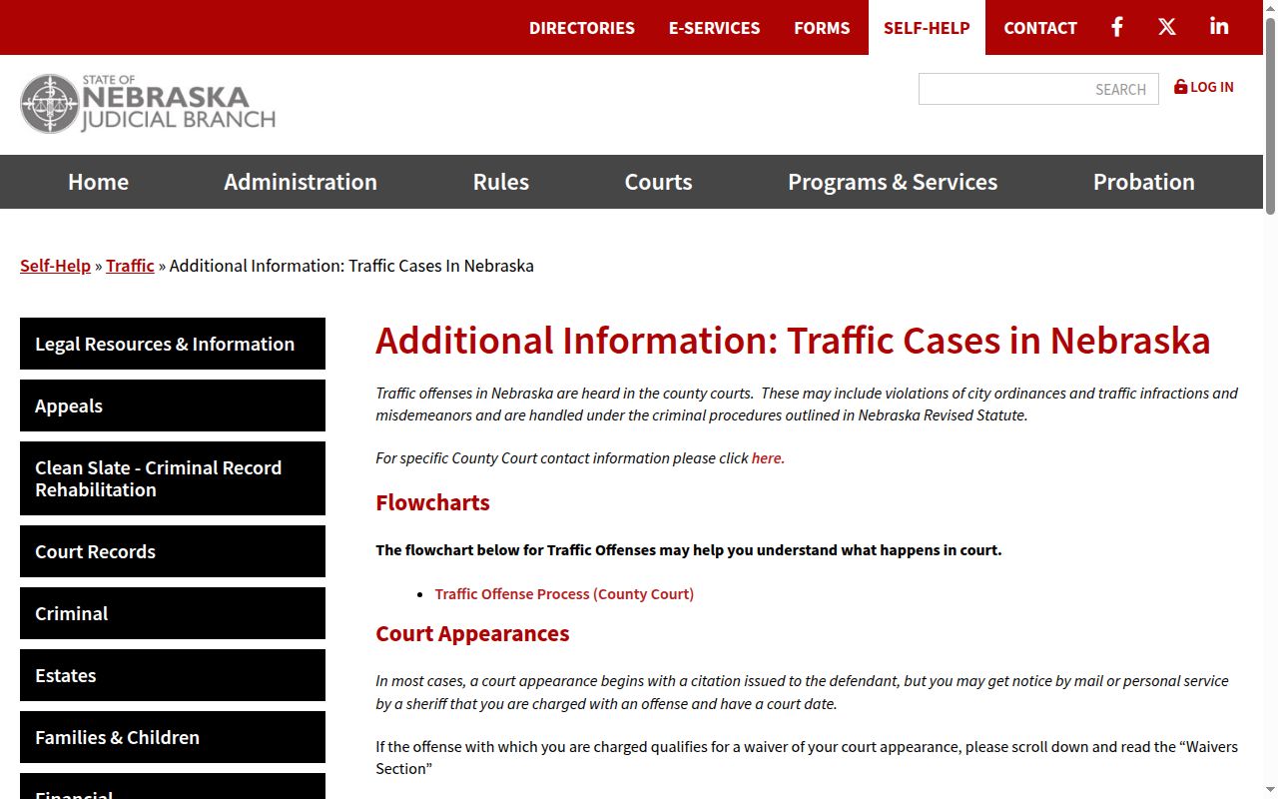The image size is (1278, 799).
Task: Open the LinkedIn icon link
Action: pyautogui.click(x=1219, y=27)
